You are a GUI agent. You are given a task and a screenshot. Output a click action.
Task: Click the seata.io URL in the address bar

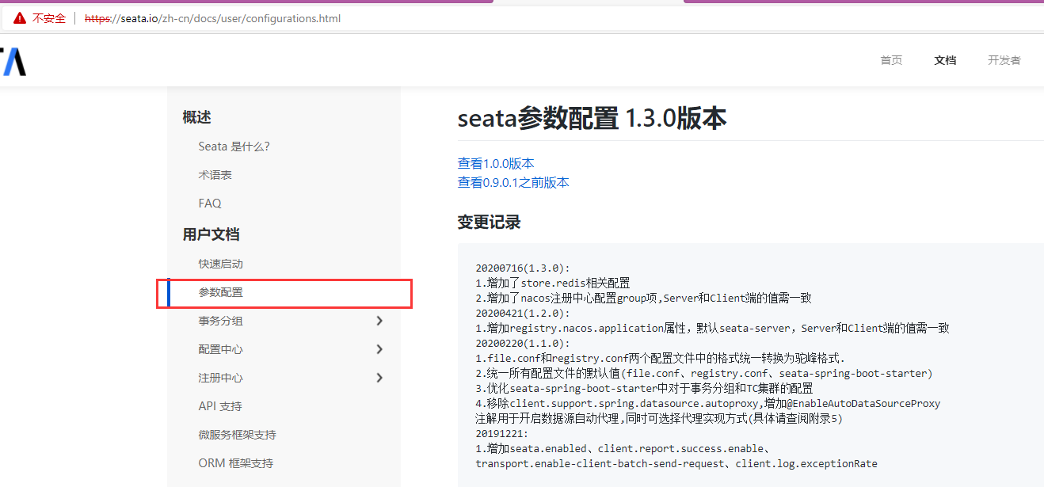(212, 18)
